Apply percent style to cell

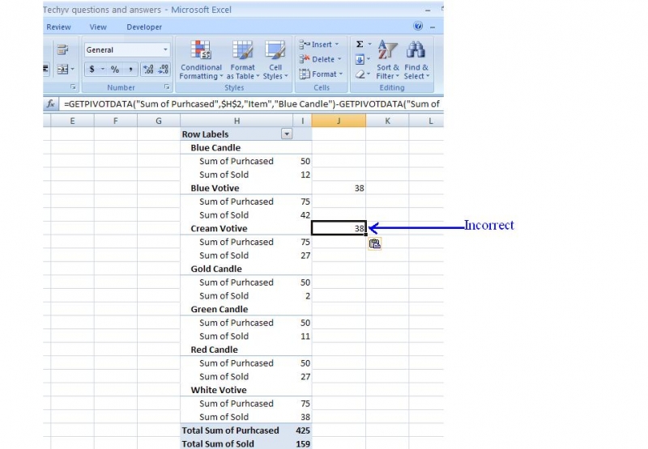point(115,70)
